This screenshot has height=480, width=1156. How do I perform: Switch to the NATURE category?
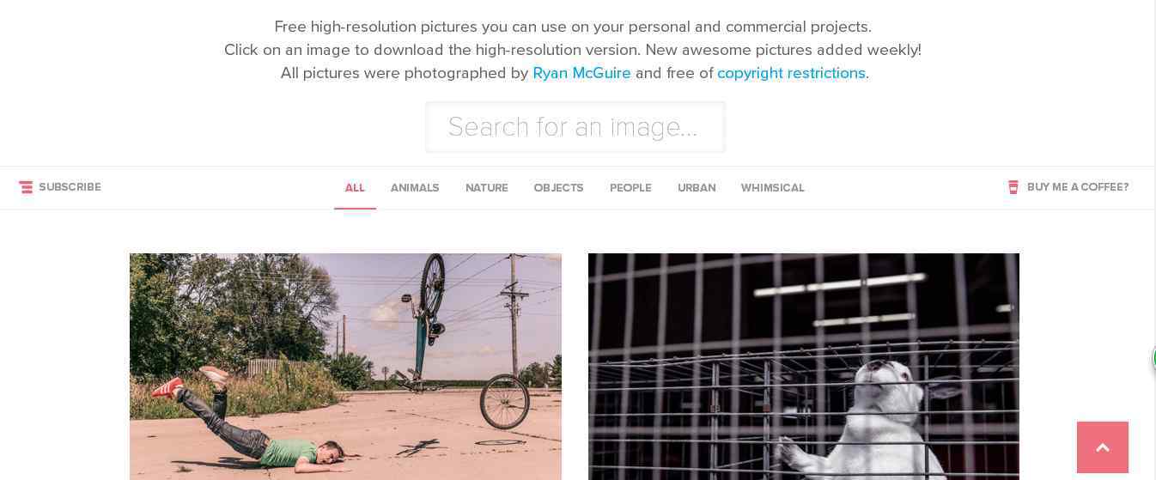[x=487, y=188]
